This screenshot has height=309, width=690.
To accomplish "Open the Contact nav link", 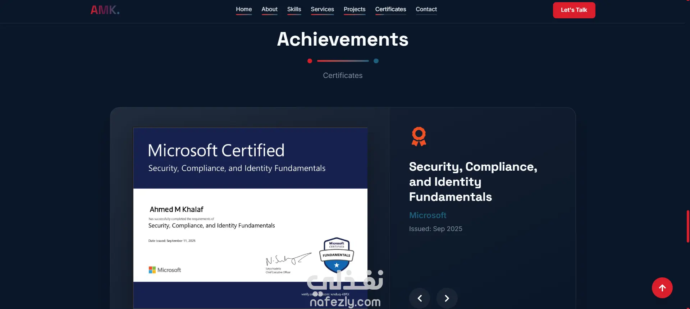I will [x=426, y=9].
